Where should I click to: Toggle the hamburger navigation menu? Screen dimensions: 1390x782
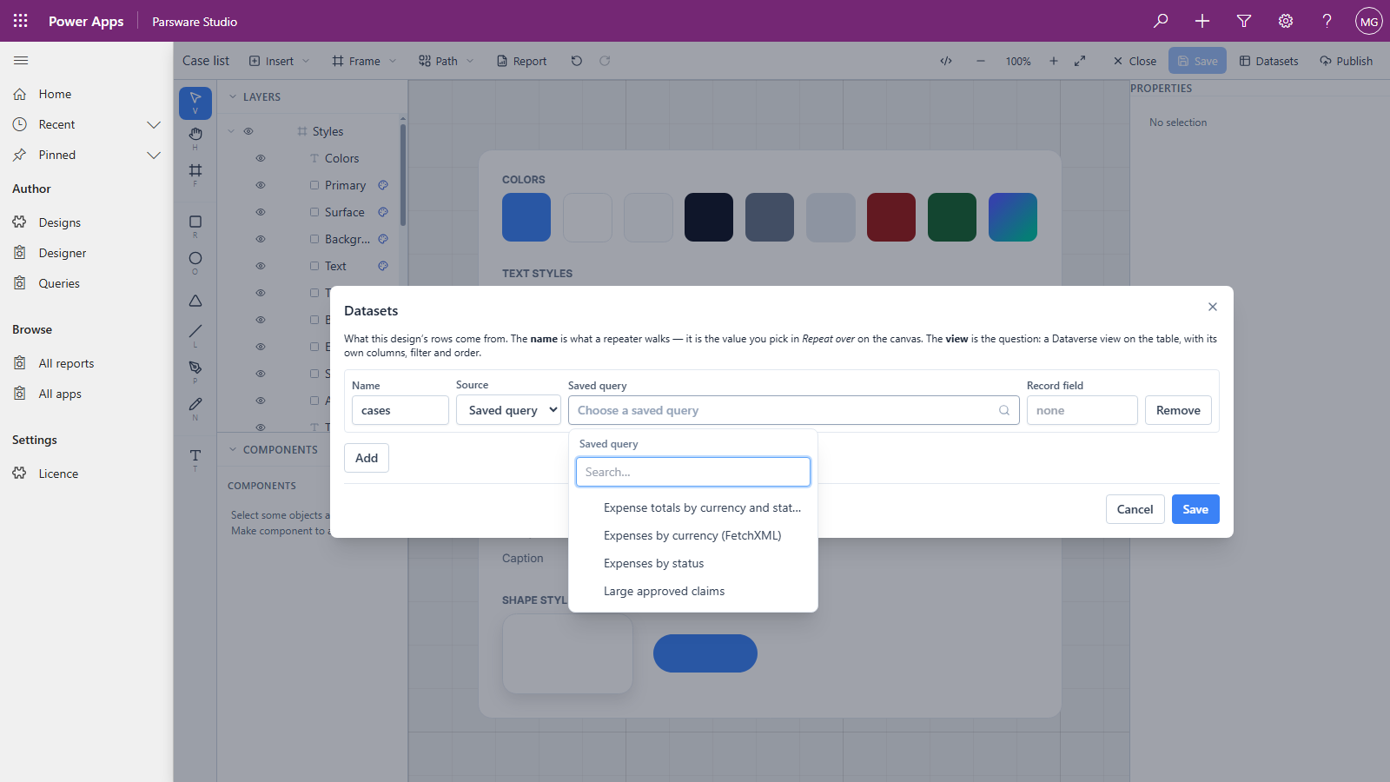[x=21, y=61]
